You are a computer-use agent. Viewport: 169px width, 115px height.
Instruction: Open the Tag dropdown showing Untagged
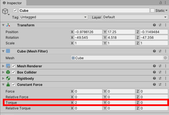[x=54, y=17]
